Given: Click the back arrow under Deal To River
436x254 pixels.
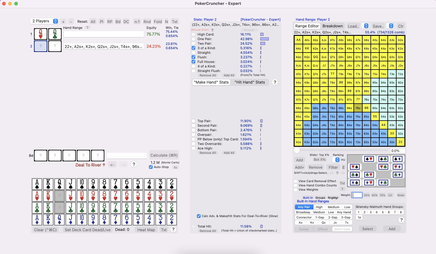Looking at the screenshot, I should (x=112, y=165).
